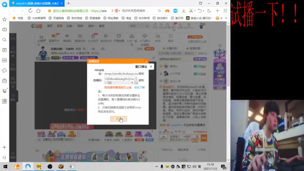Open the 分类 dropdown in Douyu navigation
Image resolution: width=304 pixels, height=171 pixels.
pos(70,26)
